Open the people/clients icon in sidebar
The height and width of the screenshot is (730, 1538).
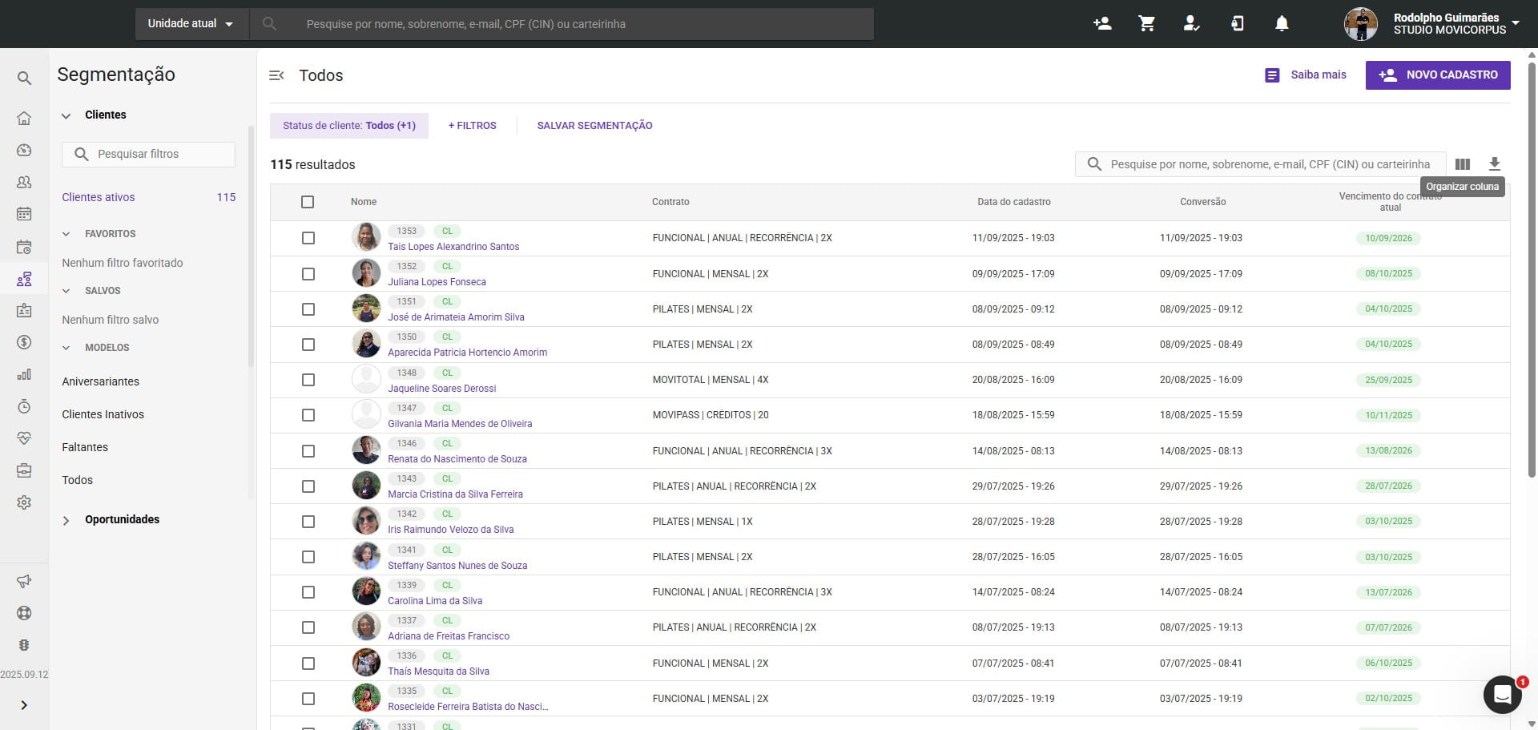24,182
